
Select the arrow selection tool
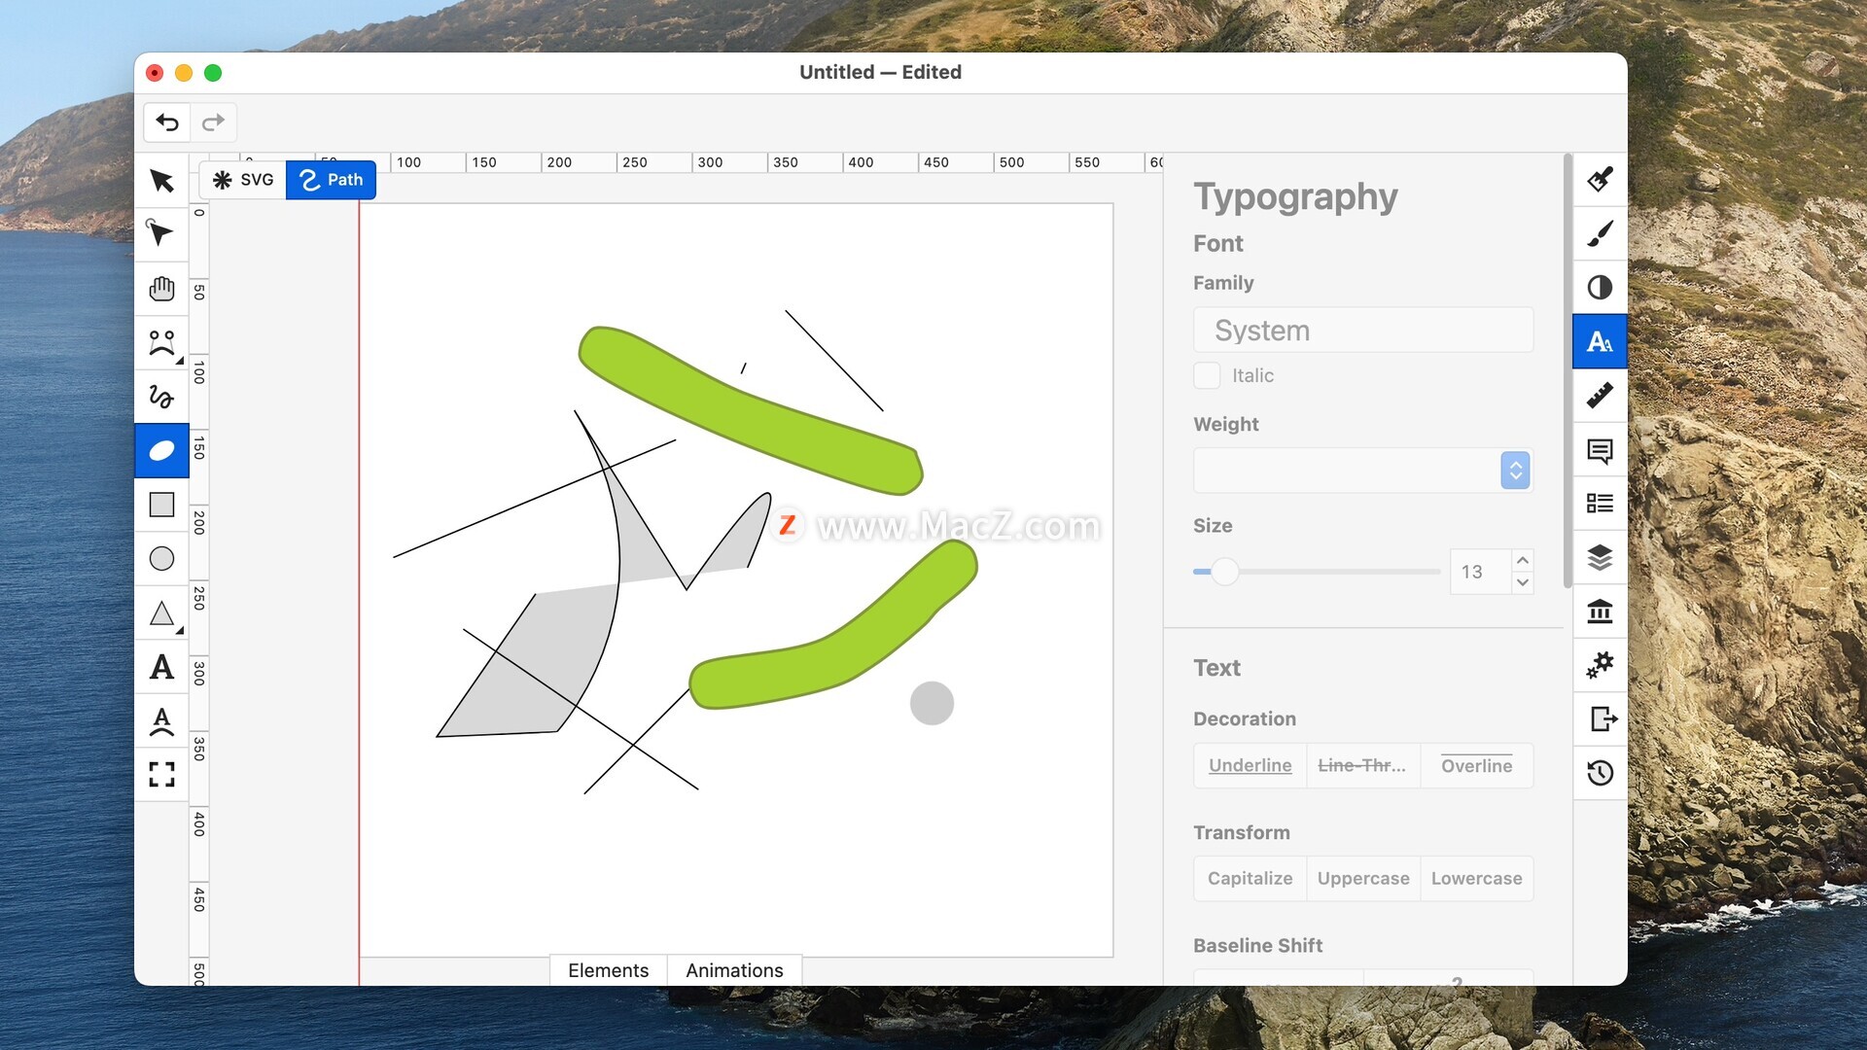pyautogui.click(x=161, y=181)
